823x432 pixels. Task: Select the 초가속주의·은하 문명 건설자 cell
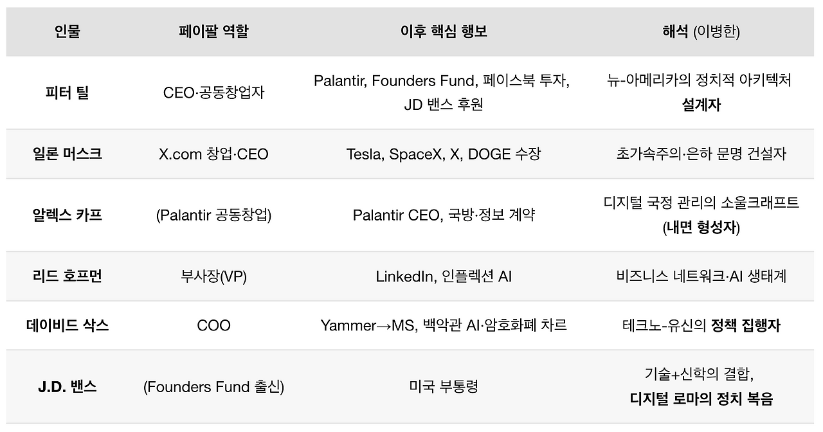click(701, 154)
